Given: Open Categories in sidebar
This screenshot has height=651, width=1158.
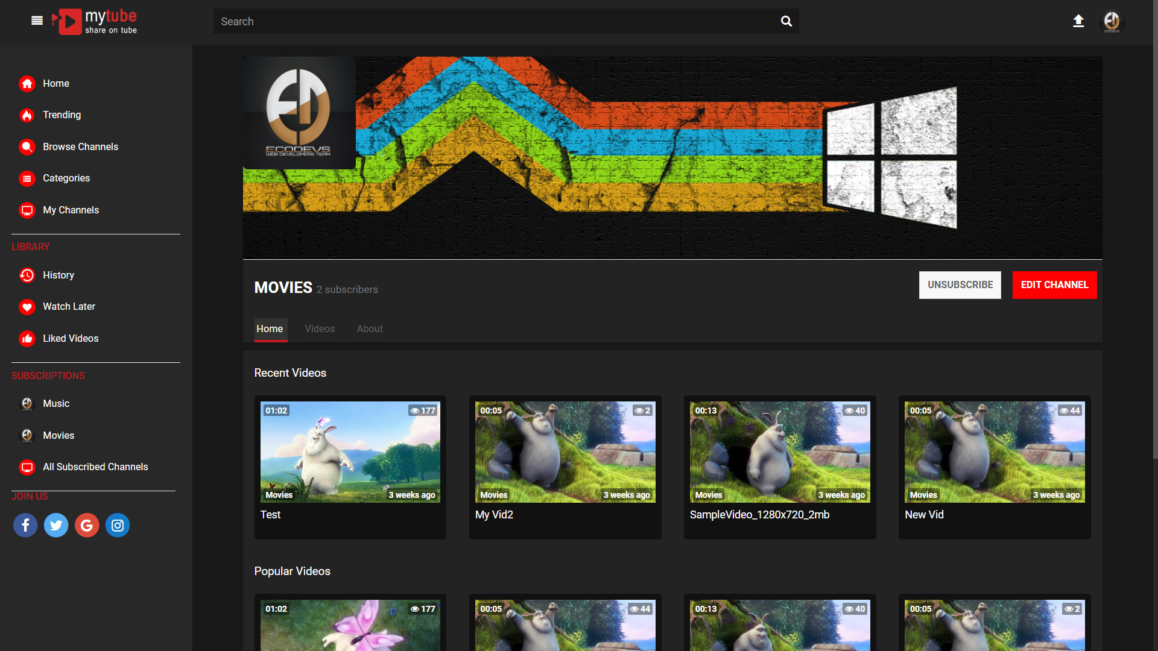Looking at the screenshot, I should tap(66, 178).
